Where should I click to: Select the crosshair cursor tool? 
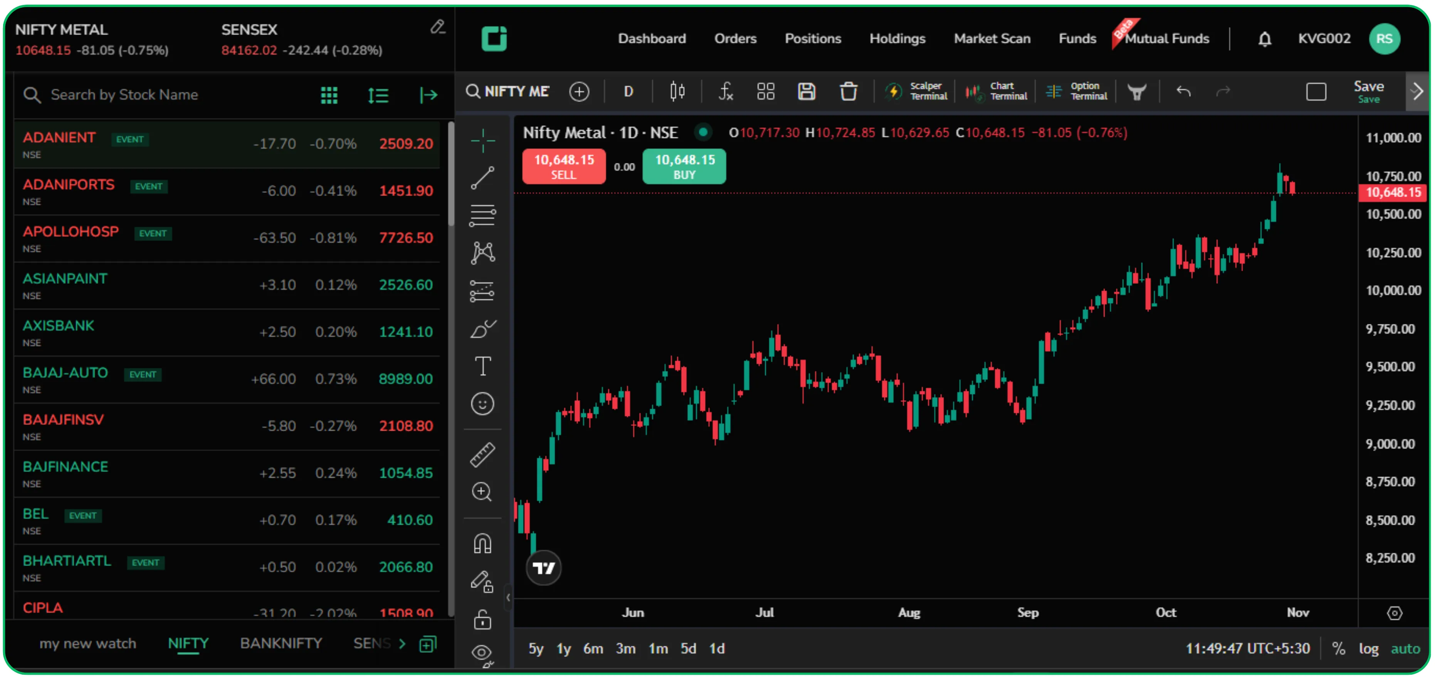click(x=482, y=141)
